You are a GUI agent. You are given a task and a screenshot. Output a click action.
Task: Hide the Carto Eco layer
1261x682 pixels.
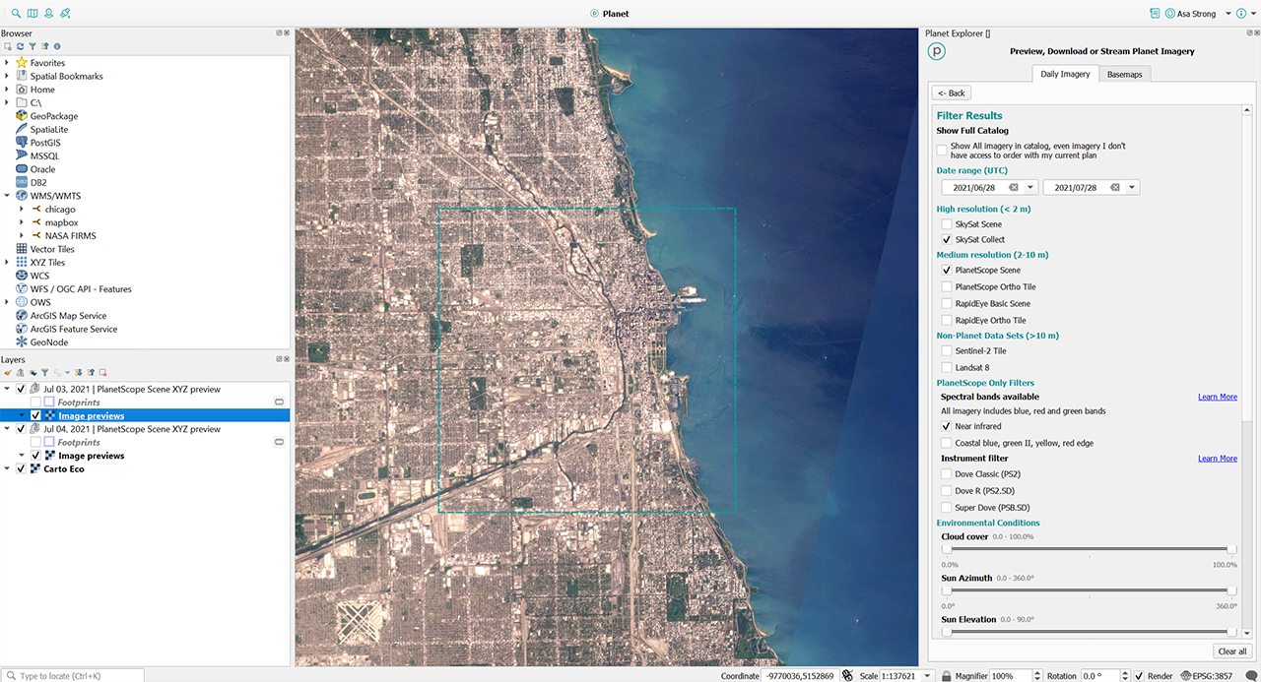point(21,469)
